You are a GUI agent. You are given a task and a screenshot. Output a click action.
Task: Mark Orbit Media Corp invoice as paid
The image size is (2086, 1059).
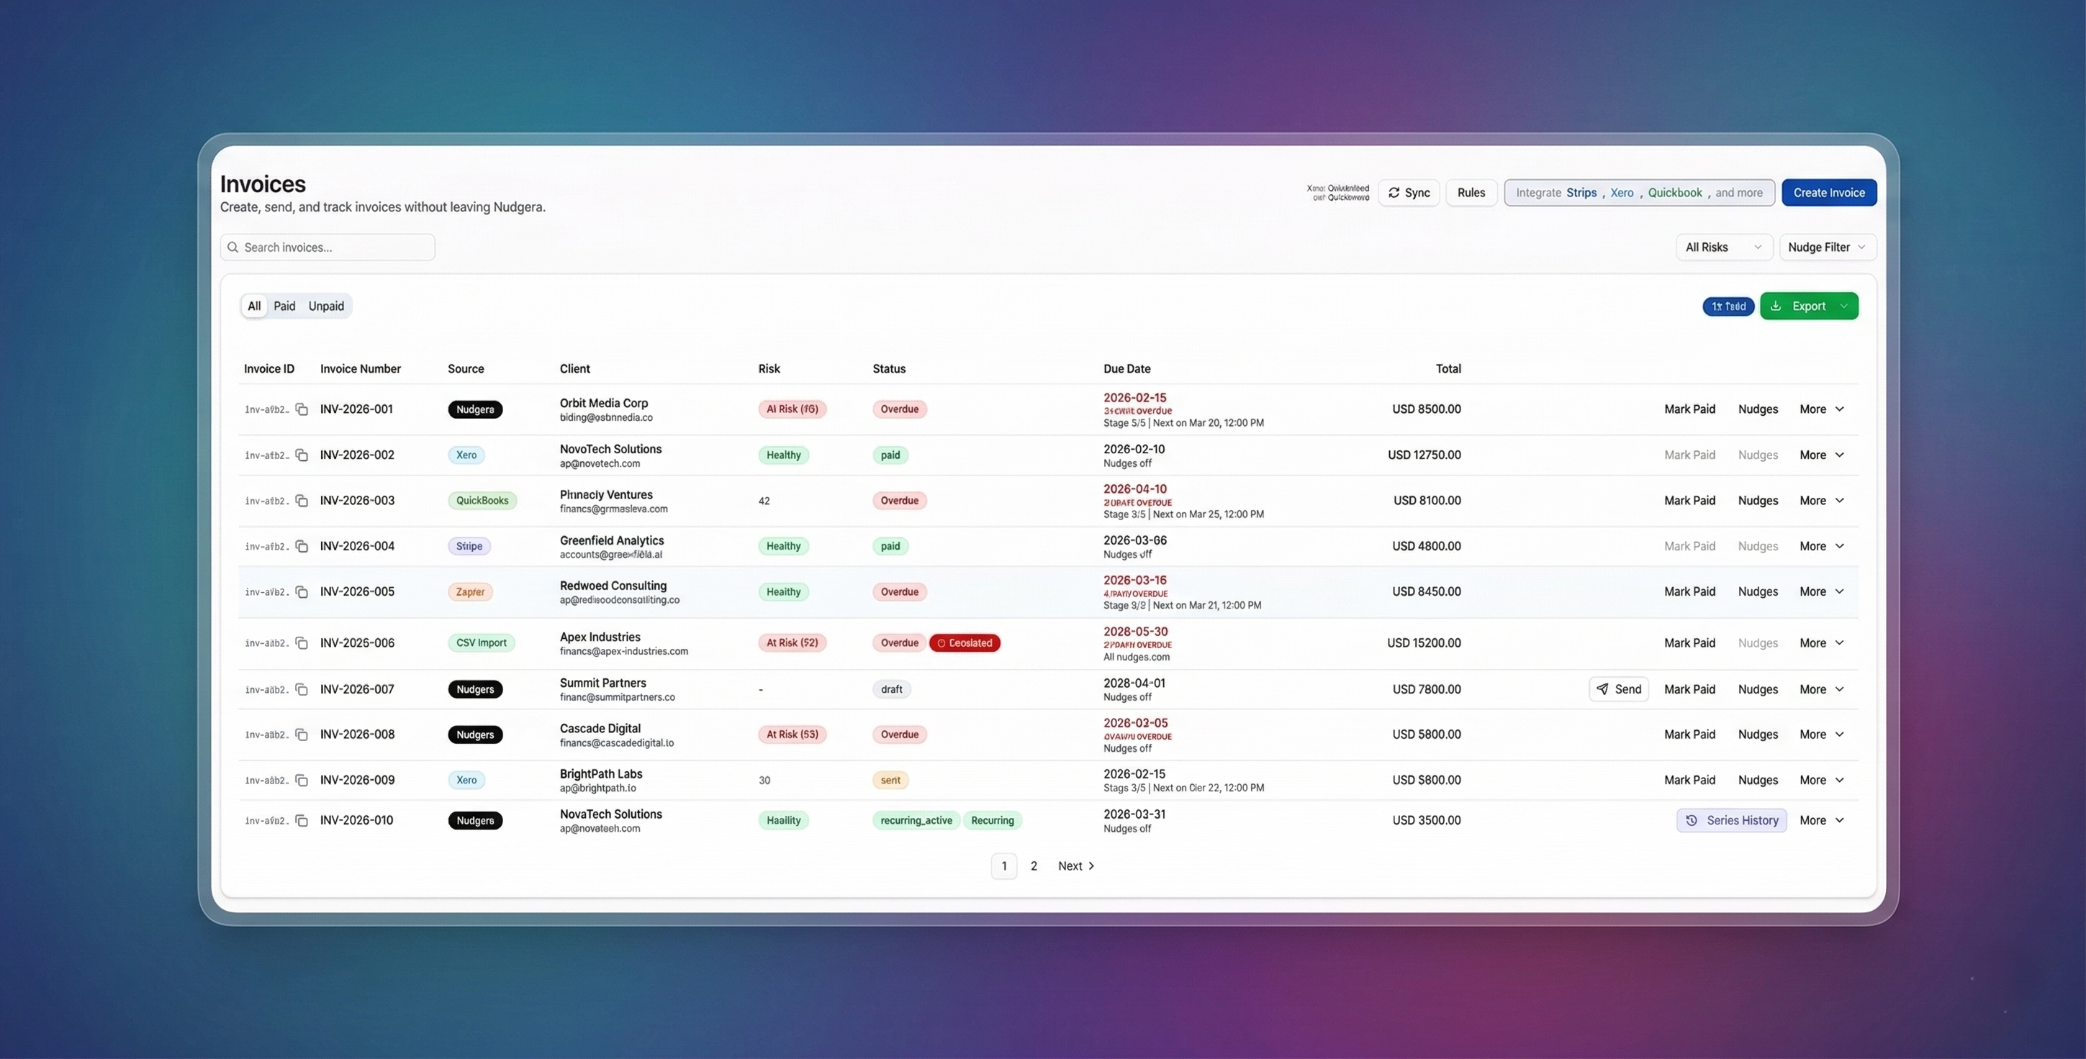[x=1689, y=409]
